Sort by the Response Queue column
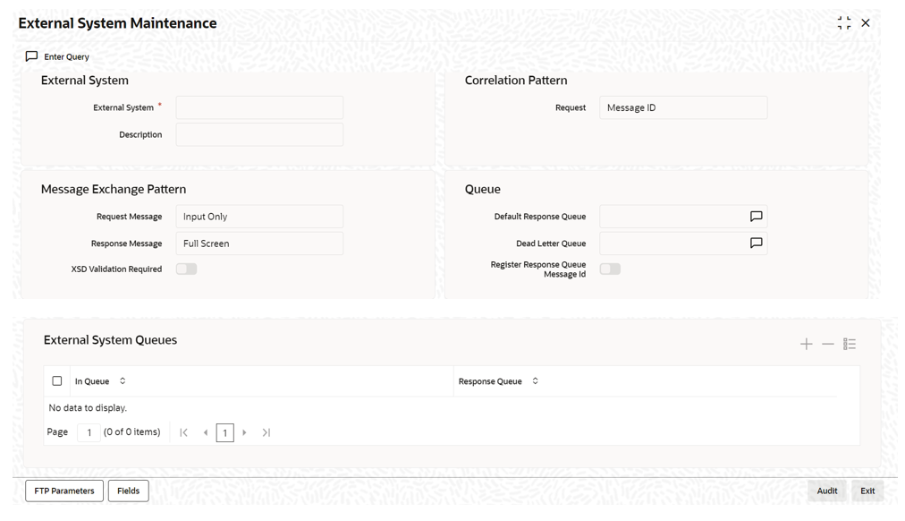Screen dimensions: 905x521 click(535, 381)
